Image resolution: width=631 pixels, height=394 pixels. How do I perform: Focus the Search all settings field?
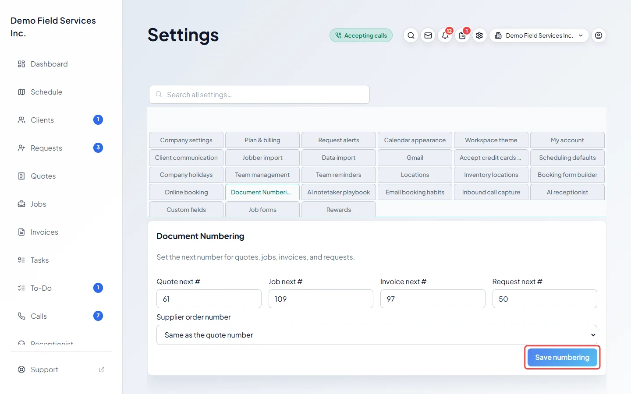tap(259, 95)
